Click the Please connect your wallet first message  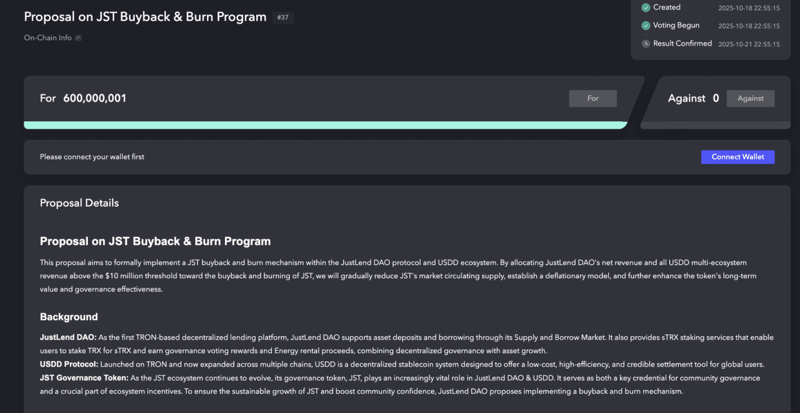pos(92,157)
